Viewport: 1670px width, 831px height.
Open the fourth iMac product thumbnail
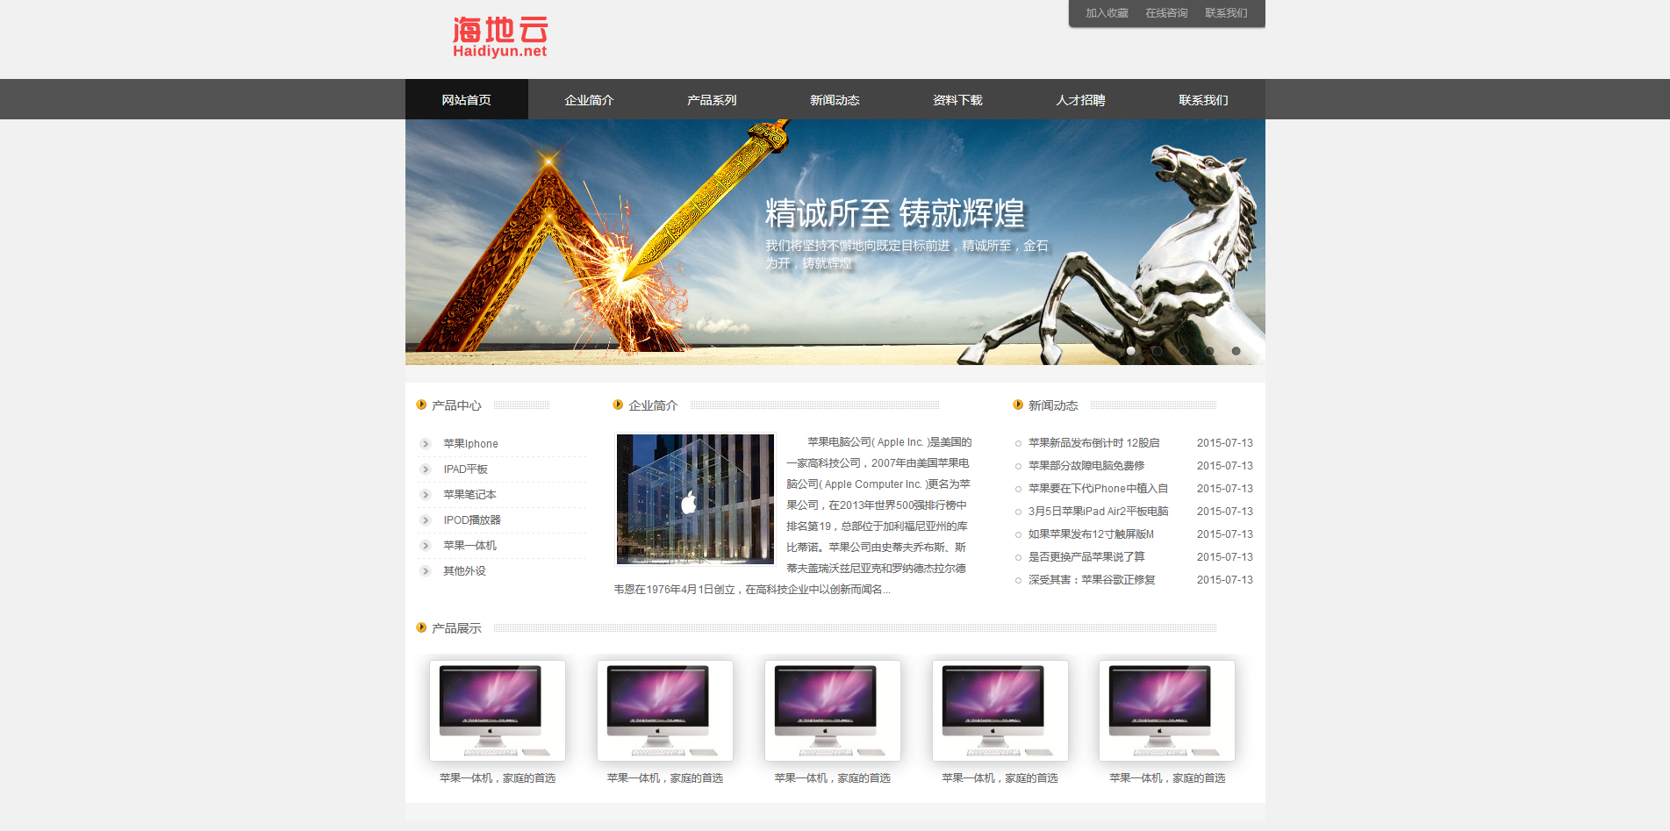(x=1000, y=711)
